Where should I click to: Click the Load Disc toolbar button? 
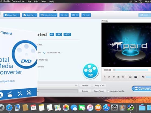click(12, 15)
